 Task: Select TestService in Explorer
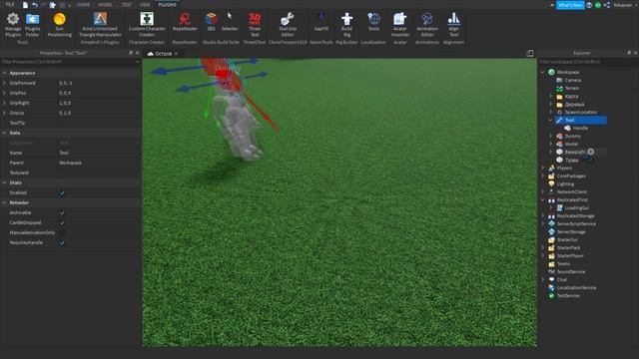point(568,295)
